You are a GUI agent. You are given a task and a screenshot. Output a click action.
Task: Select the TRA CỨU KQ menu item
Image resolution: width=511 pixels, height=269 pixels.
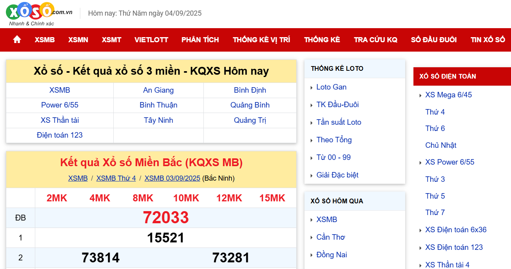pos(375,39)
